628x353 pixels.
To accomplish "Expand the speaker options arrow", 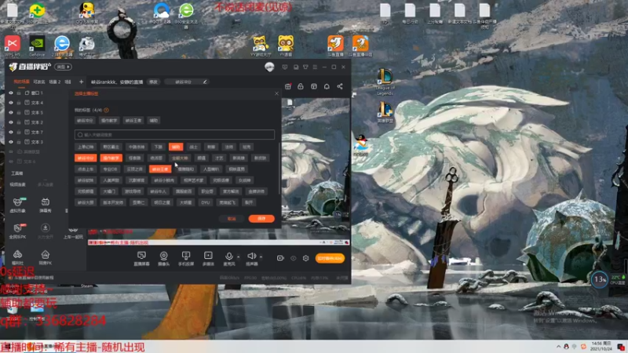I will coord(261,257).
